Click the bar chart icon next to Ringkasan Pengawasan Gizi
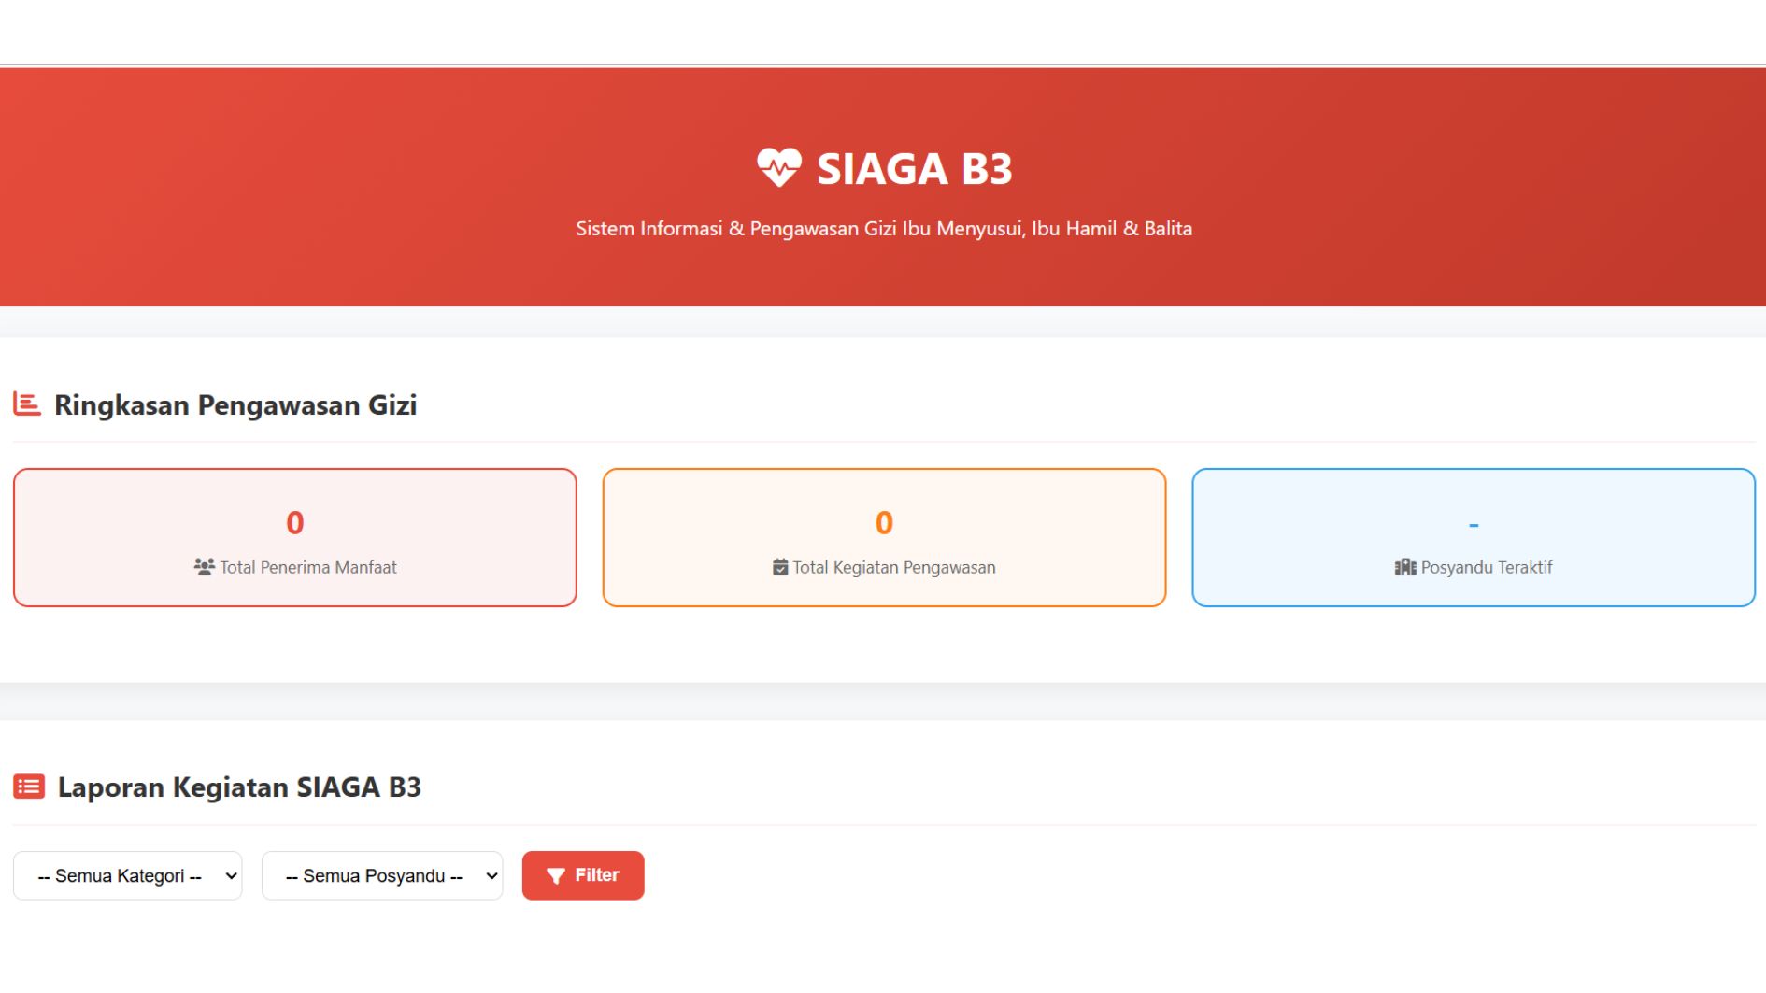Viewport: 1766px width, 993px height. (x=27, y=404)
